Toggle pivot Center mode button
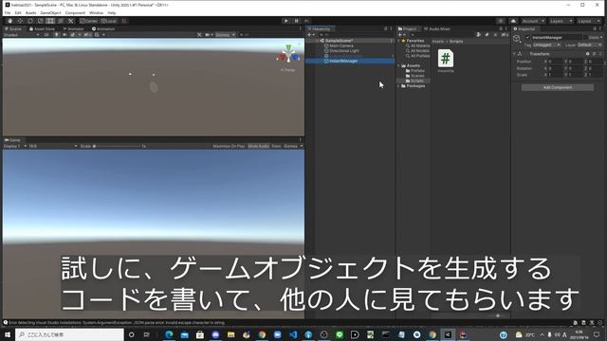Screen dimensions: 607x341 coord(88,21)
